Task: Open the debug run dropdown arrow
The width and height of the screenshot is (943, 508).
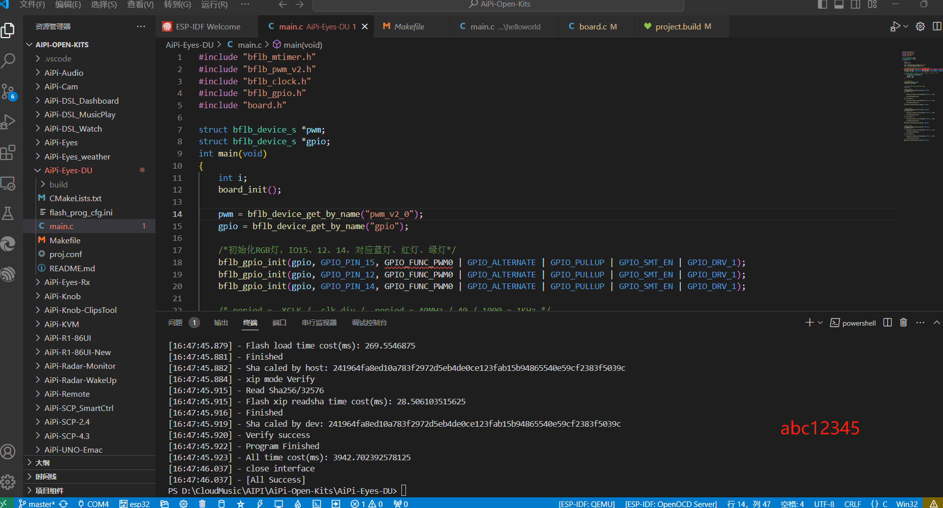Action: 906,26
